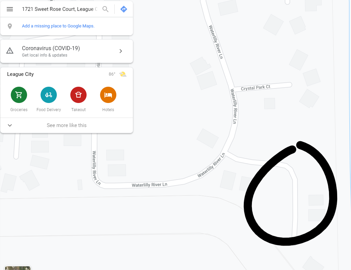Expand the See more like this chevron
Image resolution: width=351 pixels, height=270 pixels.
coord(10,125)
